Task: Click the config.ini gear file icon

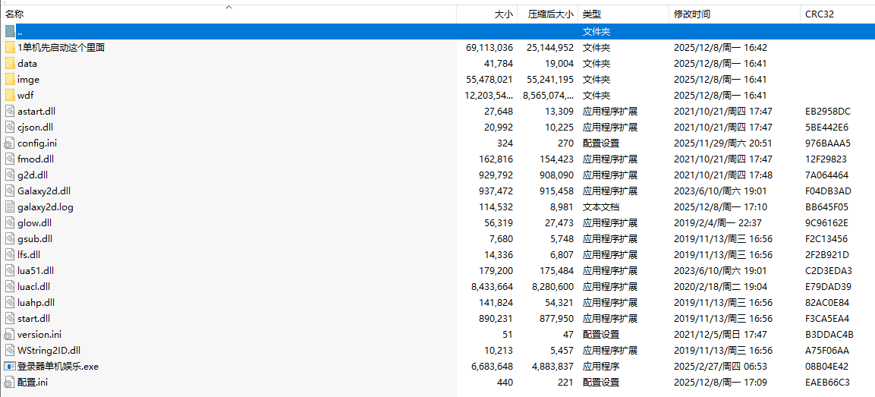Action: [10, 143]
